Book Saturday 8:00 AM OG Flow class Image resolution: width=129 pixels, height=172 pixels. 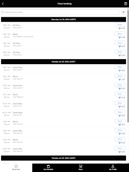pos(120,52)
